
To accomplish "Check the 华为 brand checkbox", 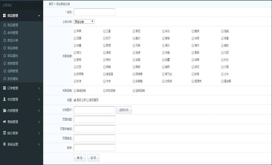I will 163,31.
